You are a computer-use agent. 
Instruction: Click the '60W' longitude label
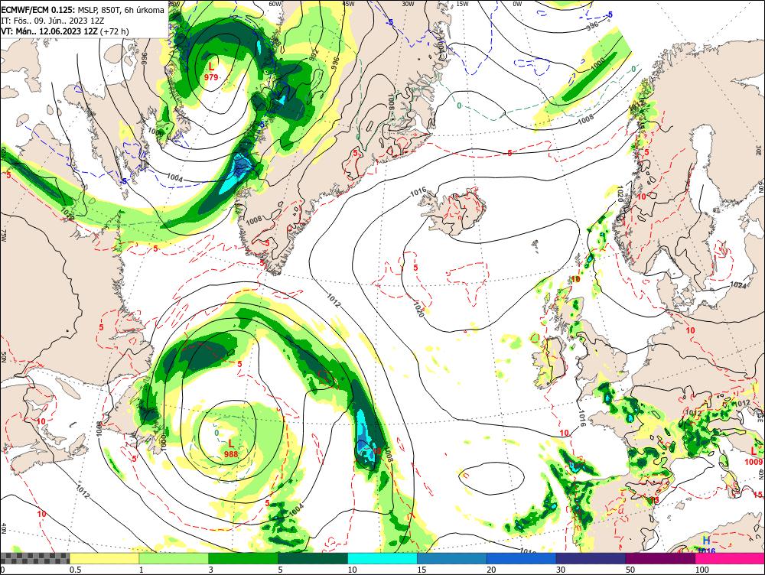(x=275, y=3)
